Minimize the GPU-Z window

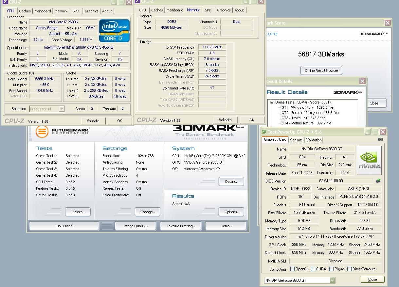[x=367, y=132]
